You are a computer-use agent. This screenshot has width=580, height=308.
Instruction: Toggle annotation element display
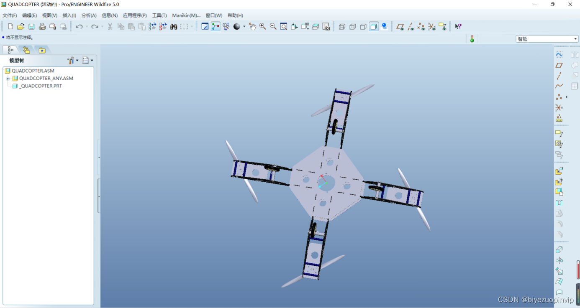coord(442,26)
